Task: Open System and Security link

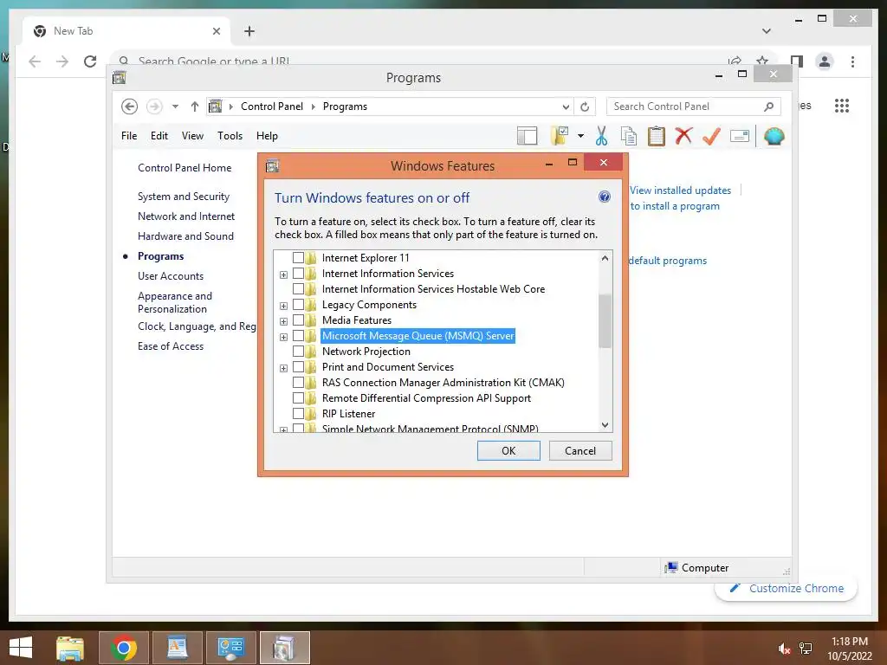Action: click(184, 197)
